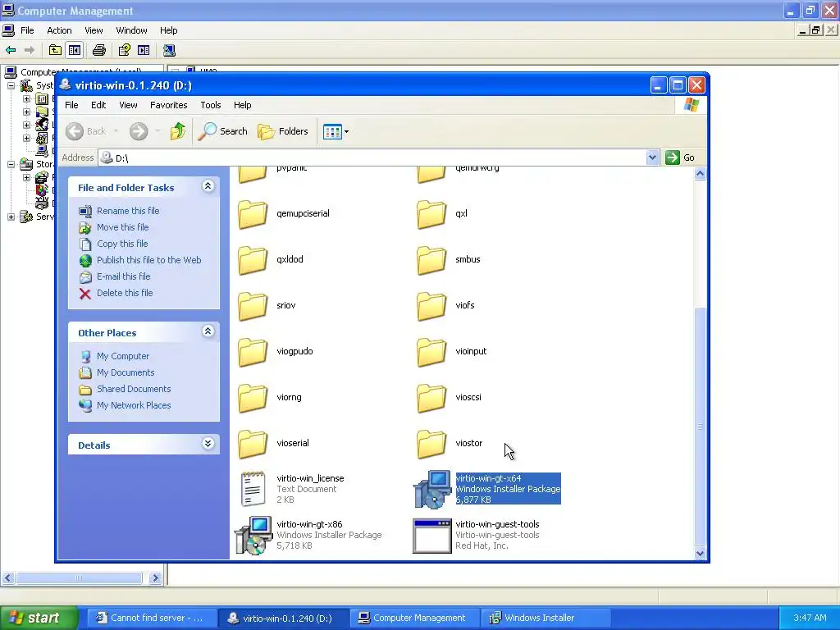Go to My Computer in Other Places

[x=123, y=356]
